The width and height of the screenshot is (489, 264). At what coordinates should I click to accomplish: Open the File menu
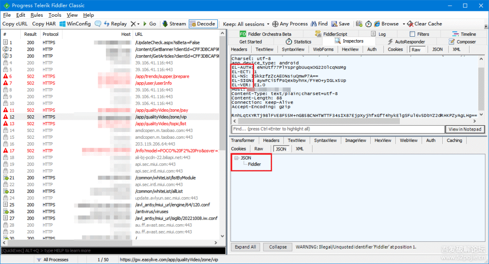click(x=7, y=15)
